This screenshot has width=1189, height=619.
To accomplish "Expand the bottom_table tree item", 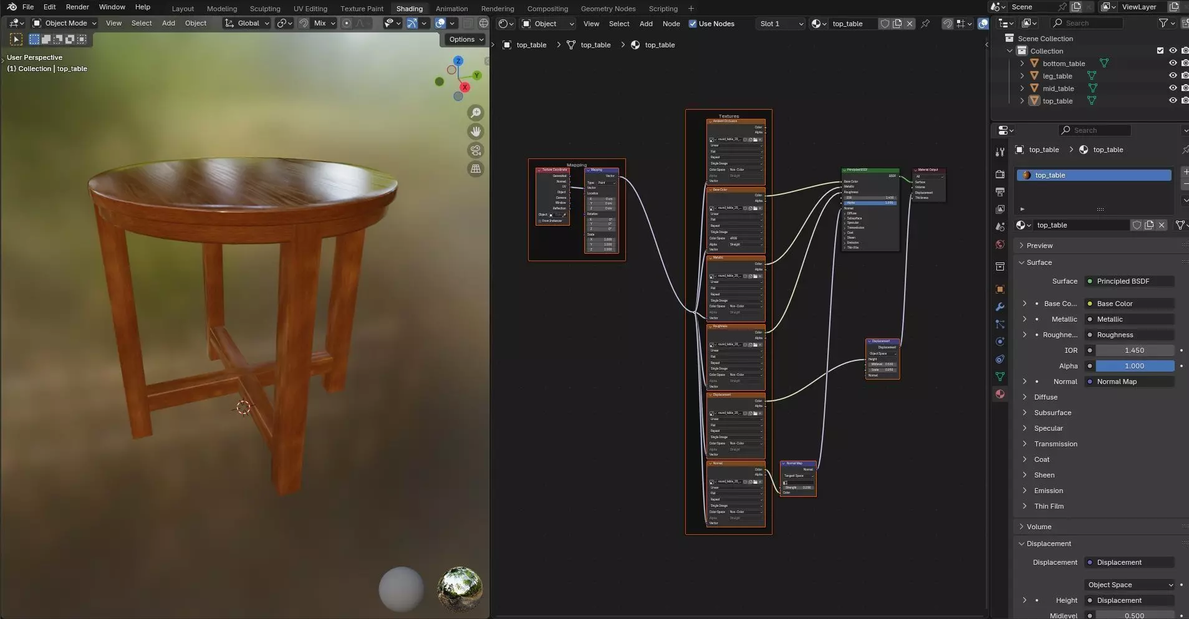I will pyautogui.click(x=1022, y=64).
